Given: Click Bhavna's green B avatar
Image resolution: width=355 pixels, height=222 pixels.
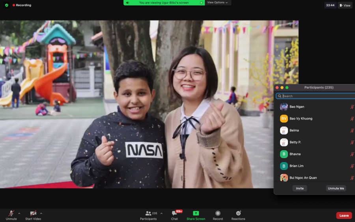Looking at the screenshot, I should (284, 154).
